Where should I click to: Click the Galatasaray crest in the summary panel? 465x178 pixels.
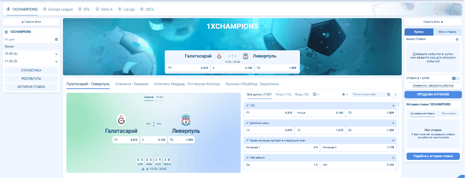pos(121,120)
